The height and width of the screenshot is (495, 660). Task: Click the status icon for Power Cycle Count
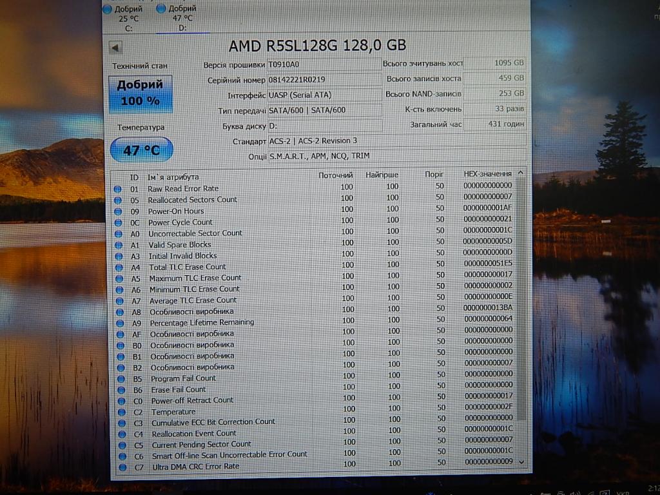[119, 222]
